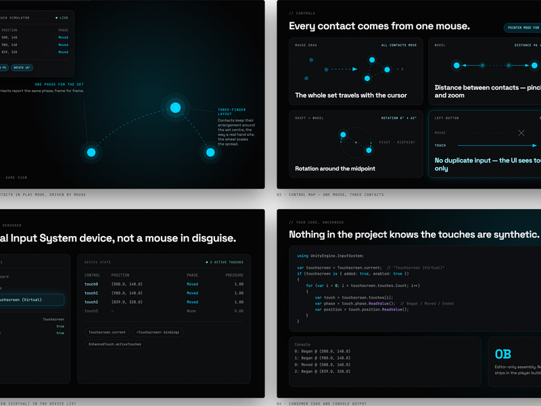
Task: Click the 3 ACTIVE TOUCHES status
Action: point(225,263)
